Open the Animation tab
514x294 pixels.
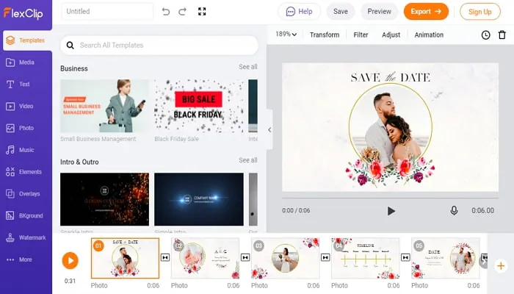pyautogui.click(x=429, y=35)
